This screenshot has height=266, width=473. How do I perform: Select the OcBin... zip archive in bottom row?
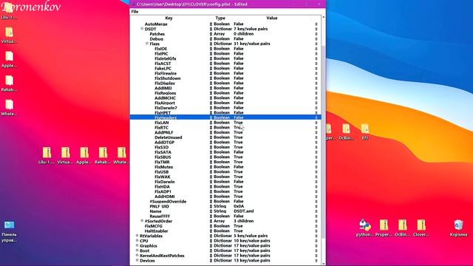tap(402, 228)
